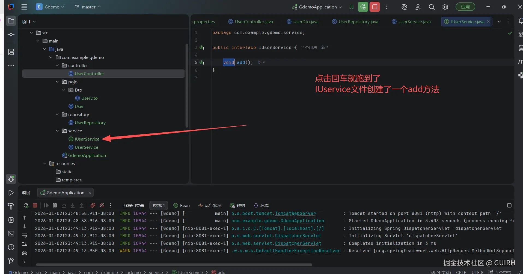Open the Structure tool window icon

point(11,52)
